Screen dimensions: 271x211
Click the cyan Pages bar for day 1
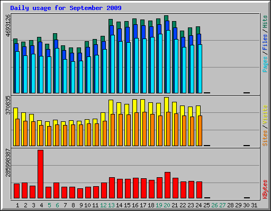(x=17, y=72)
